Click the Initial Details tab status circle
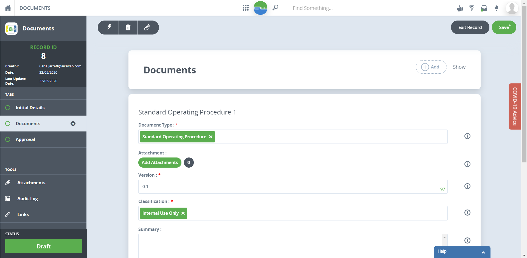527x258 pixels. click(8, 108)
